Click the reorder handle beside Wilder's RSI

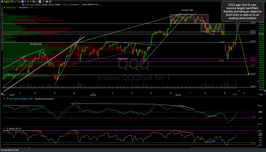(7, 129)
